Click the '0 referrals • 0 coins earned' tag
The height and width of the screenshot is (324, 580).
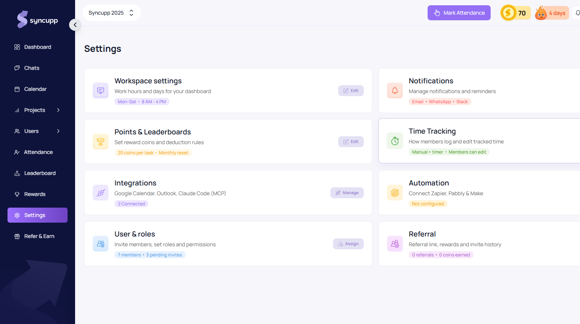tap(441, 255)
